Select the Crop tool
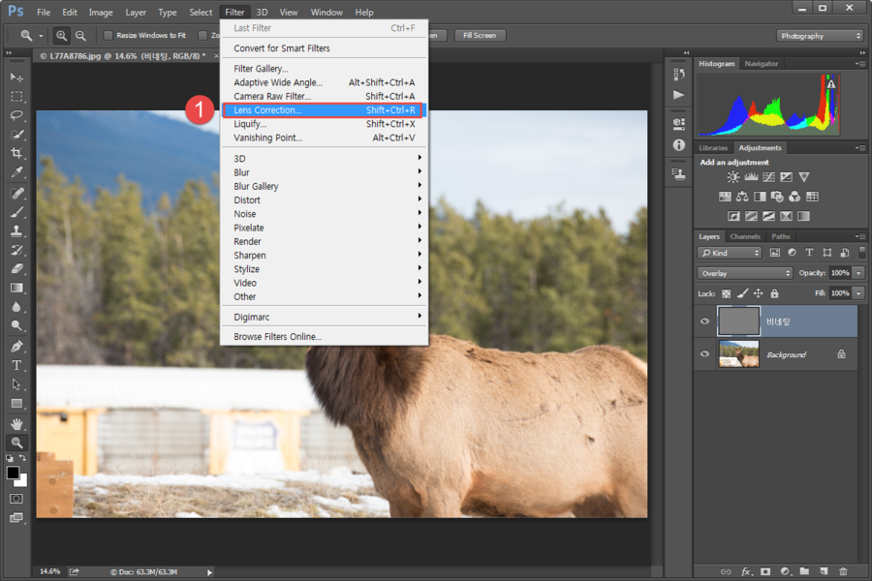Viewport: 872px width, 581px height. [16, 153]
